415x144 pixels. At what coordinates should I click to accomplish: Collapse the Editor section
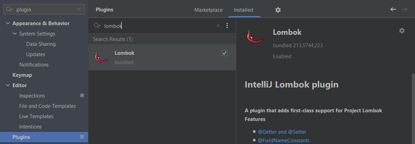coord(8,85)
